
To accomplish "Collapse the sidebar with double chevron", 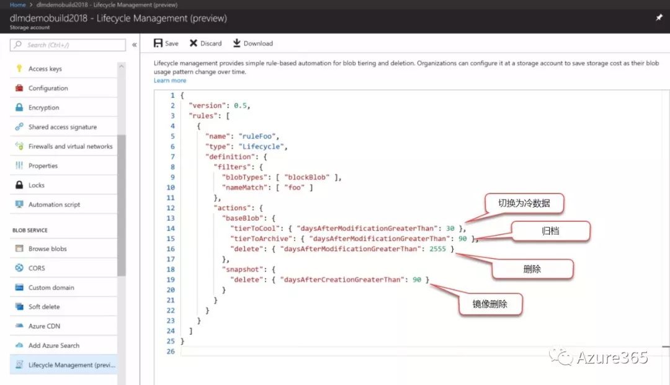I will click(135, 45).
